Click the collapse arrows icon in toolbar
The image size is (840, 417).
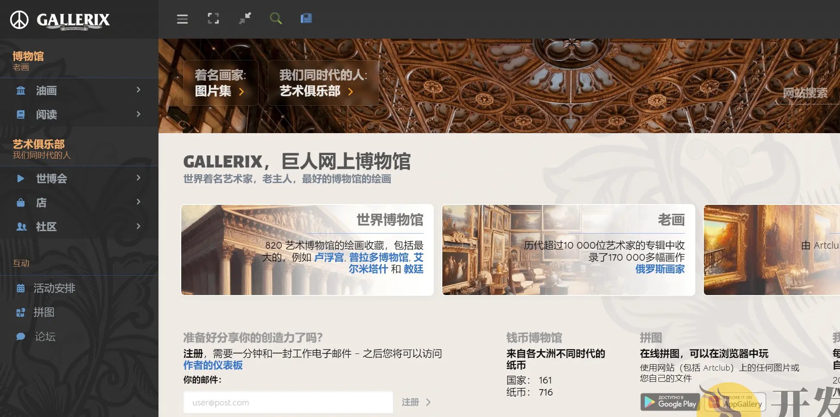point(245,18)
